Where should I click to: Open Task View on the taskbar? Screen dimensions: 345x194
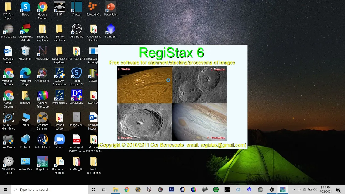[x=104, y=189]
